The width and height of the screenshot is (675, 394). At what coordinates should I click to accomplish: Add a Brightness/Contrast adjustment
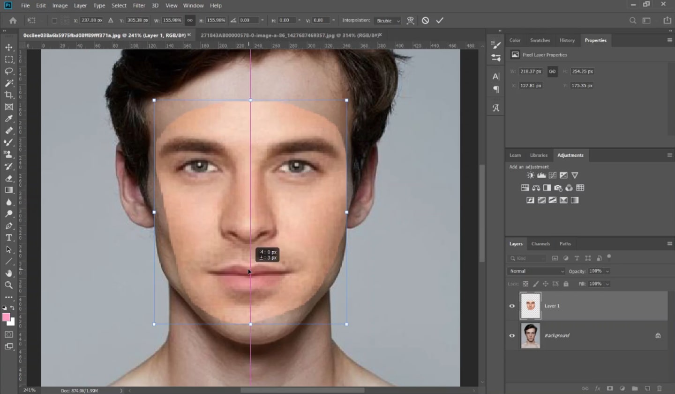click(x=530, y=175)
